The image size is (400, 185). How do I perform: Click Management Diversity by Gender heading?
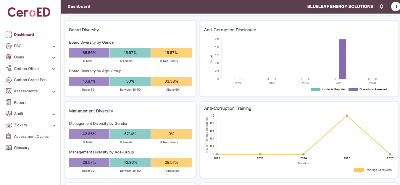98,123
